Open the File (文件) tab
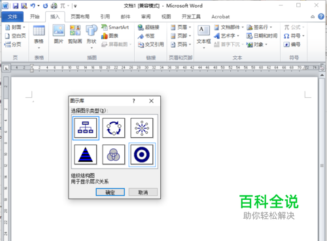327x241 pixels. tap(12, 17)
